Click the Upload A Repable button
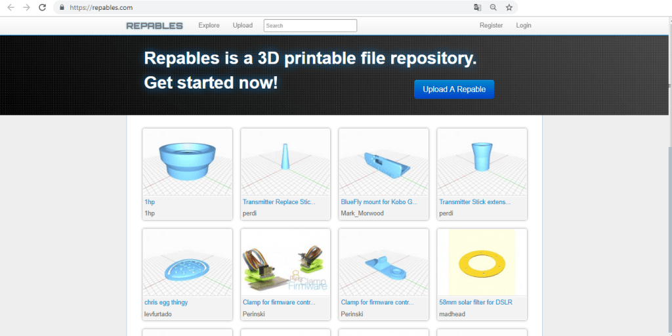 [x=454, y=89]
